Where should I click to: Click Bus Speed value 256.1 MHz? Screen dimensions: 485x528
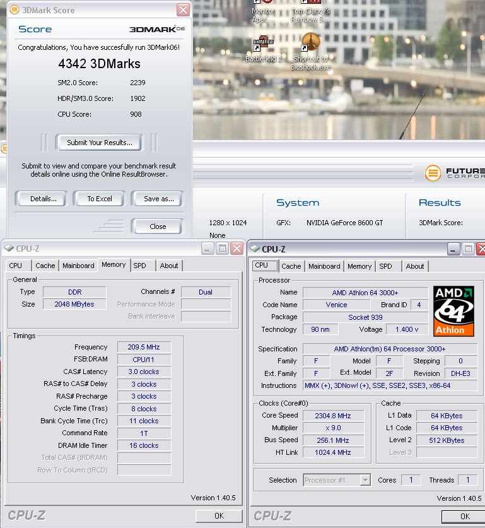click(333, 440)
